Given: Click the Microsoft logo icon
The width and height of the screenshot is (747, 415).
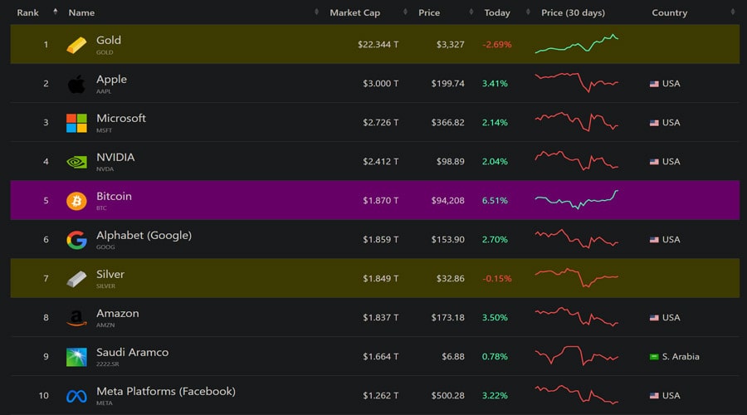Looking at the screenshot, I should tap(76, 123).
